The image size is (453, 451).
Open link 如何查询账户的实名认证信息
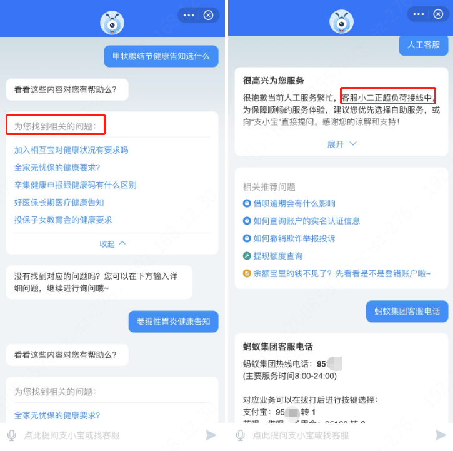pyautogui.click(x=307, y=221)
